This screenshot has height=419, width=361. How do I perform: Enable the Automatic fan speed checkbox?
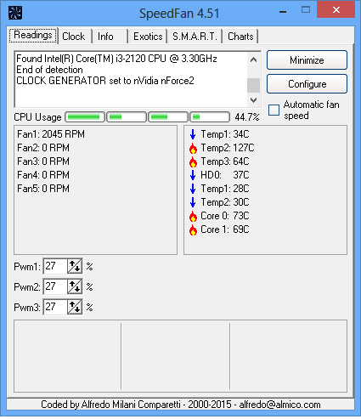point(274,110)
